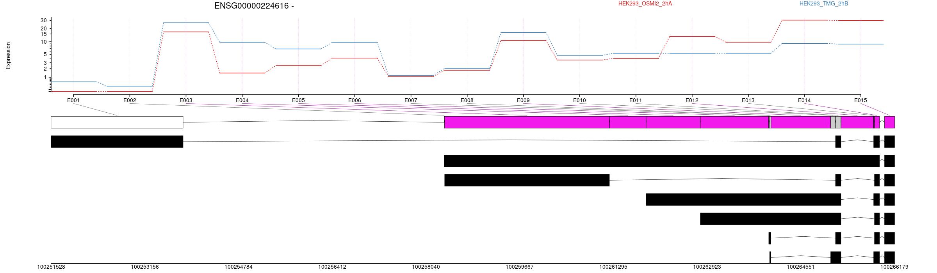
Task: Click y-axis tick value 3
Action: (45, 63)
